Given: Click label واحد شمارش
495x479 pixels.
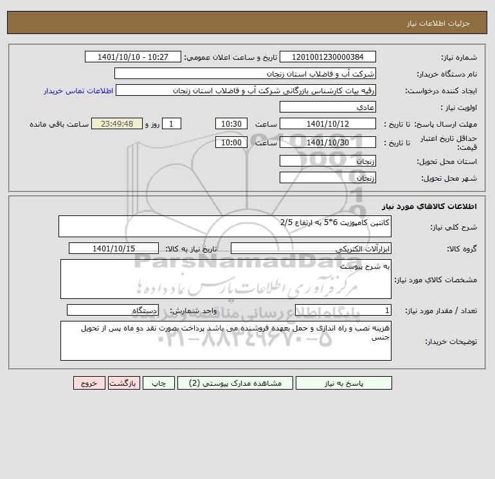Looking at the screenshot, I should pyautogui.click(x=194, y=311).
